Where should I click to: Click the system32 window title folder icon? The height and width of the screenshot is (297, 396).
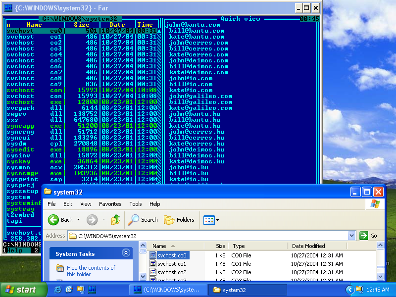tap(48, 192)
